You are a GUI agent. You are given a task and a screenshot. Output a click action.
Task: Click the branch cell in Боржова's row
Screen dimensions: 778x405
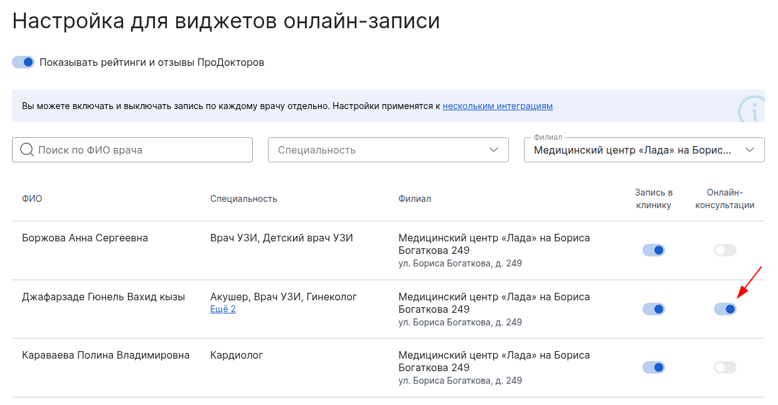(x=494, y=250)
